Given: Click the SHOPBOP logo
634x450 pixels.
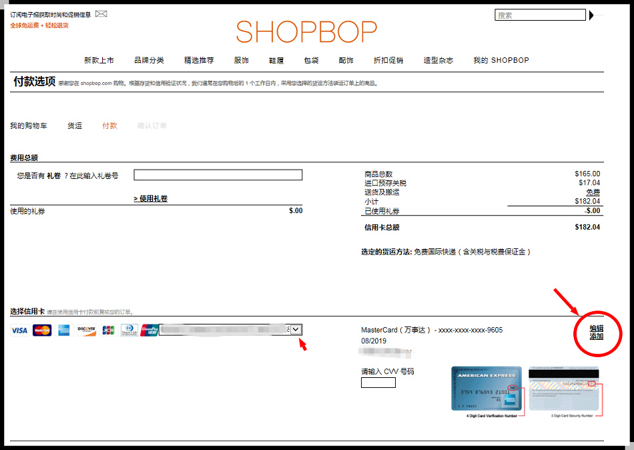Looking at the screenshot, I should coord(306,32).
